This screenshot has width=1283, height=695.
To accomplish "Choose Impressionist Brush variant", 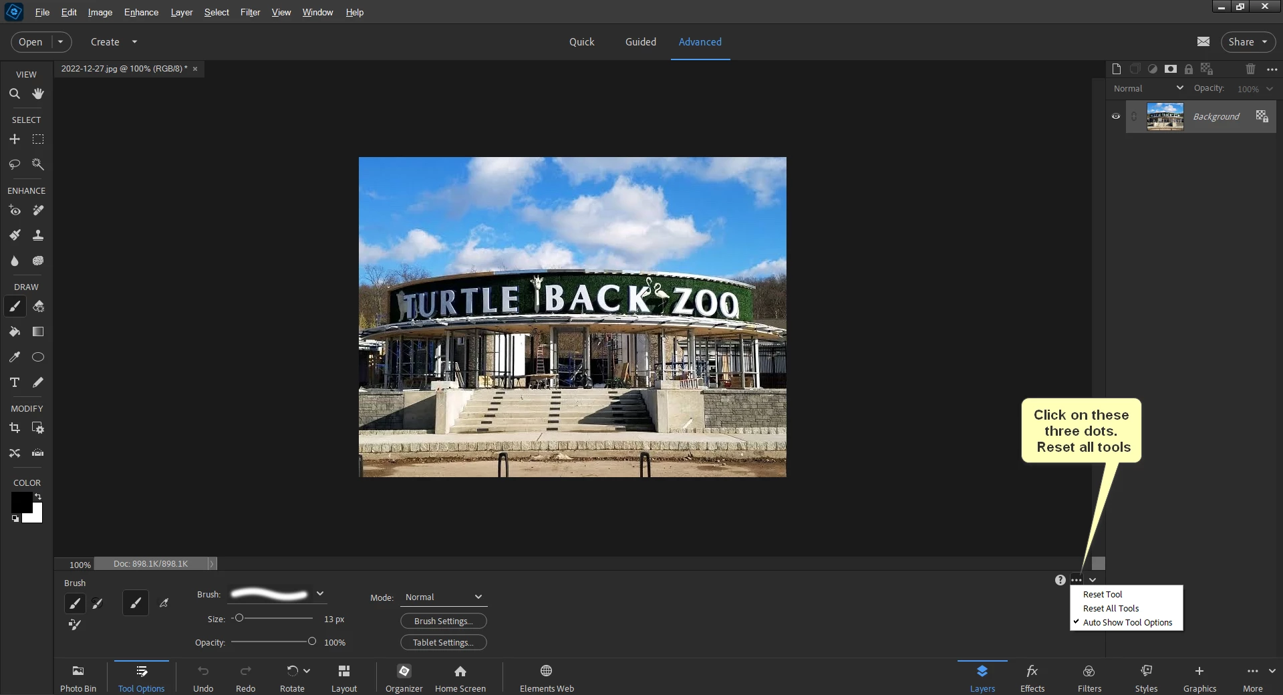I will 98,603.
